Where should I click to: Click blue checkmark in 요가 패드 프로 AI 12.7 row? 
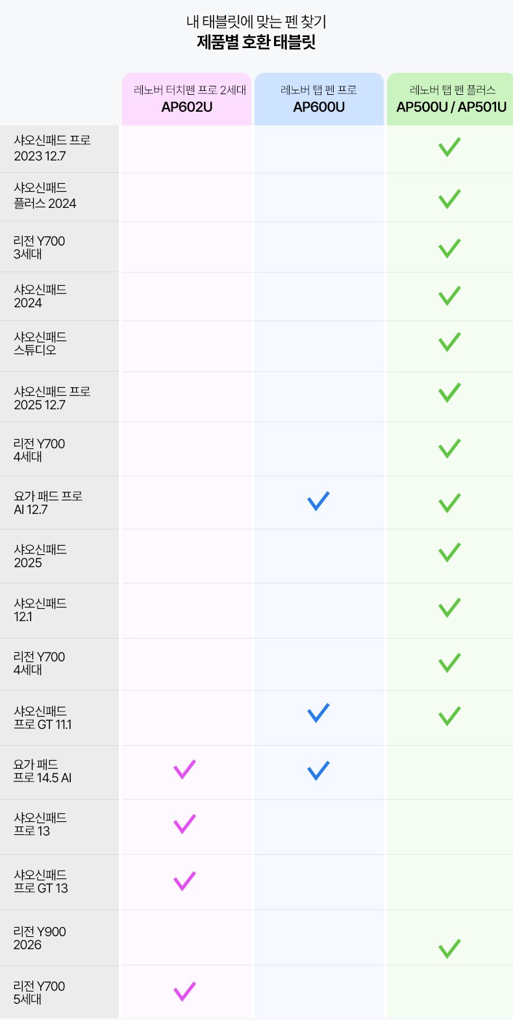point(318,501)
